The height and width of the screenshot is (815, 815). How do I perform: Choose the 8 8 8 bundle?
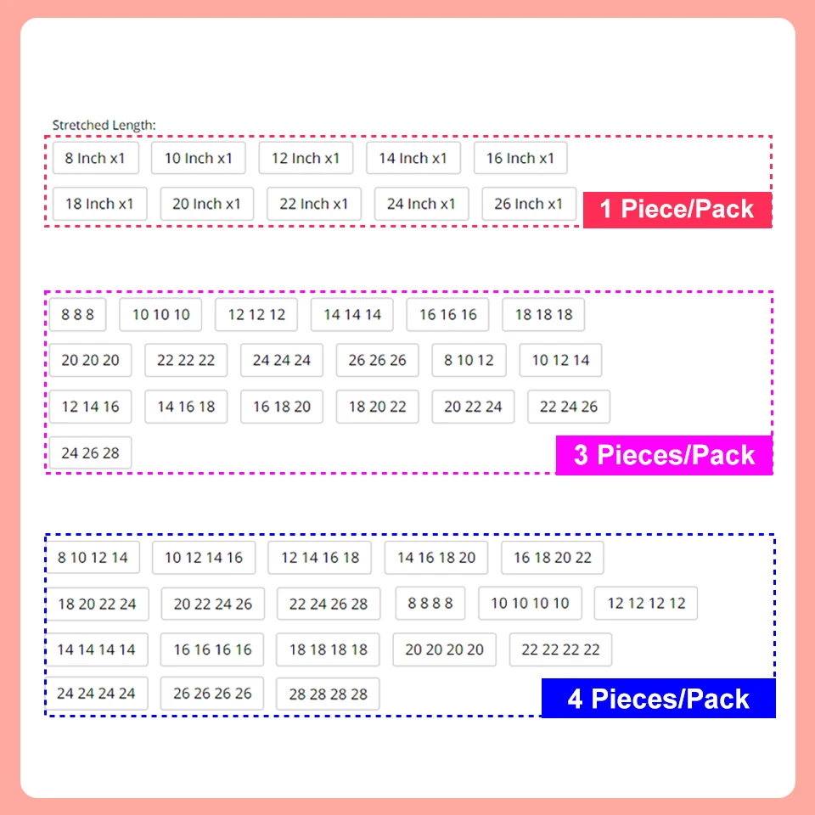click(x=77, y=314)
